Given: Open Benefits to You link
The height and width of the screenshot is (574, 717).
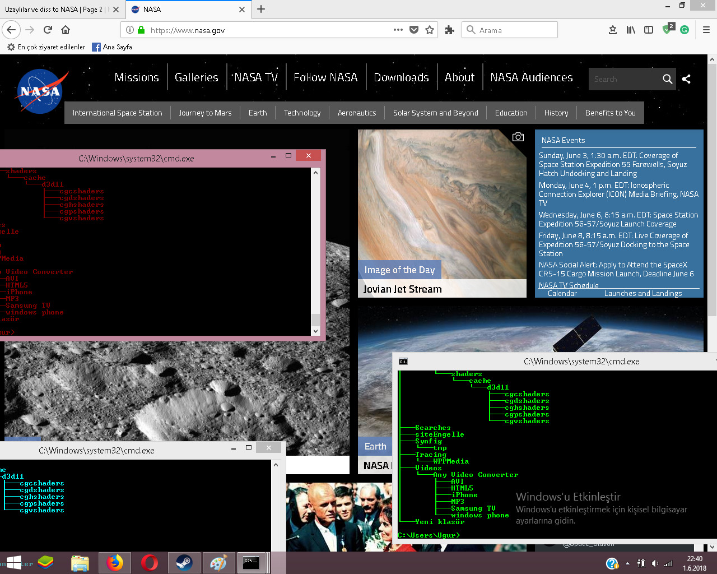Looking at the screenshot, I should pos(611,113).
